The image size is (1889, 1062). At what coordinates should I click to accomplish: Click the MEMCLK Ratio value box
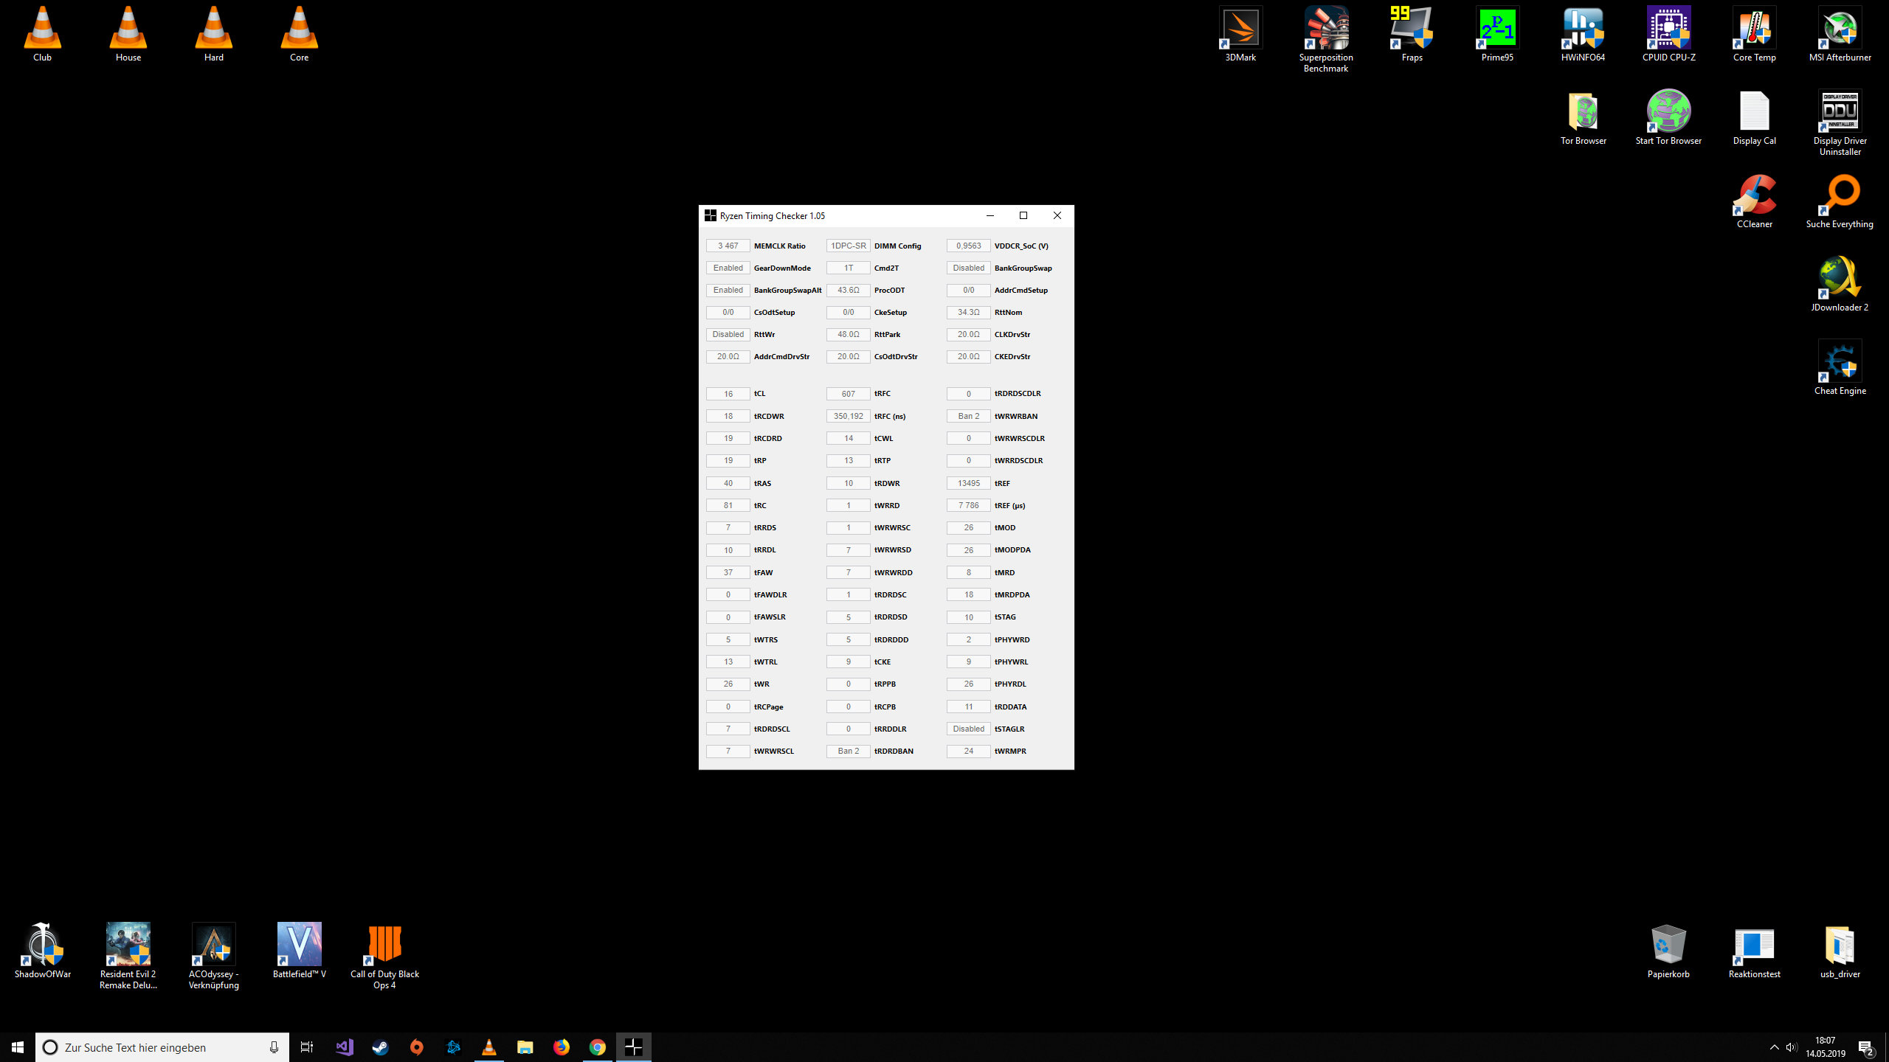coord(728,246)
